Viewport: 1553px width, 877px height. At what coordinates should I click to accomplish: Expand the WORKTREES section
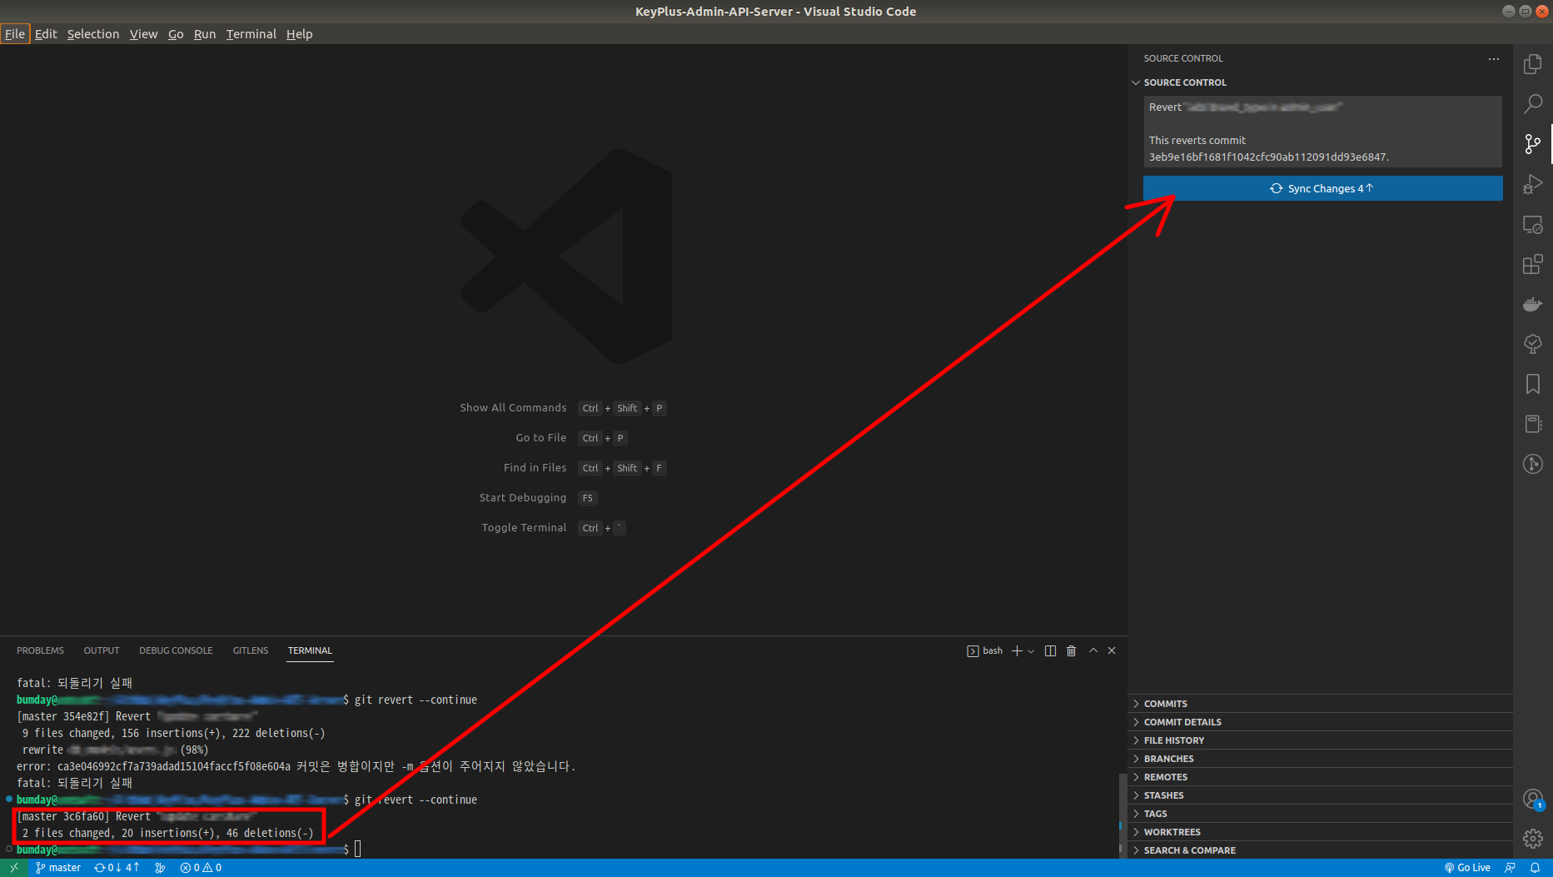click(x=1321, y=832)
